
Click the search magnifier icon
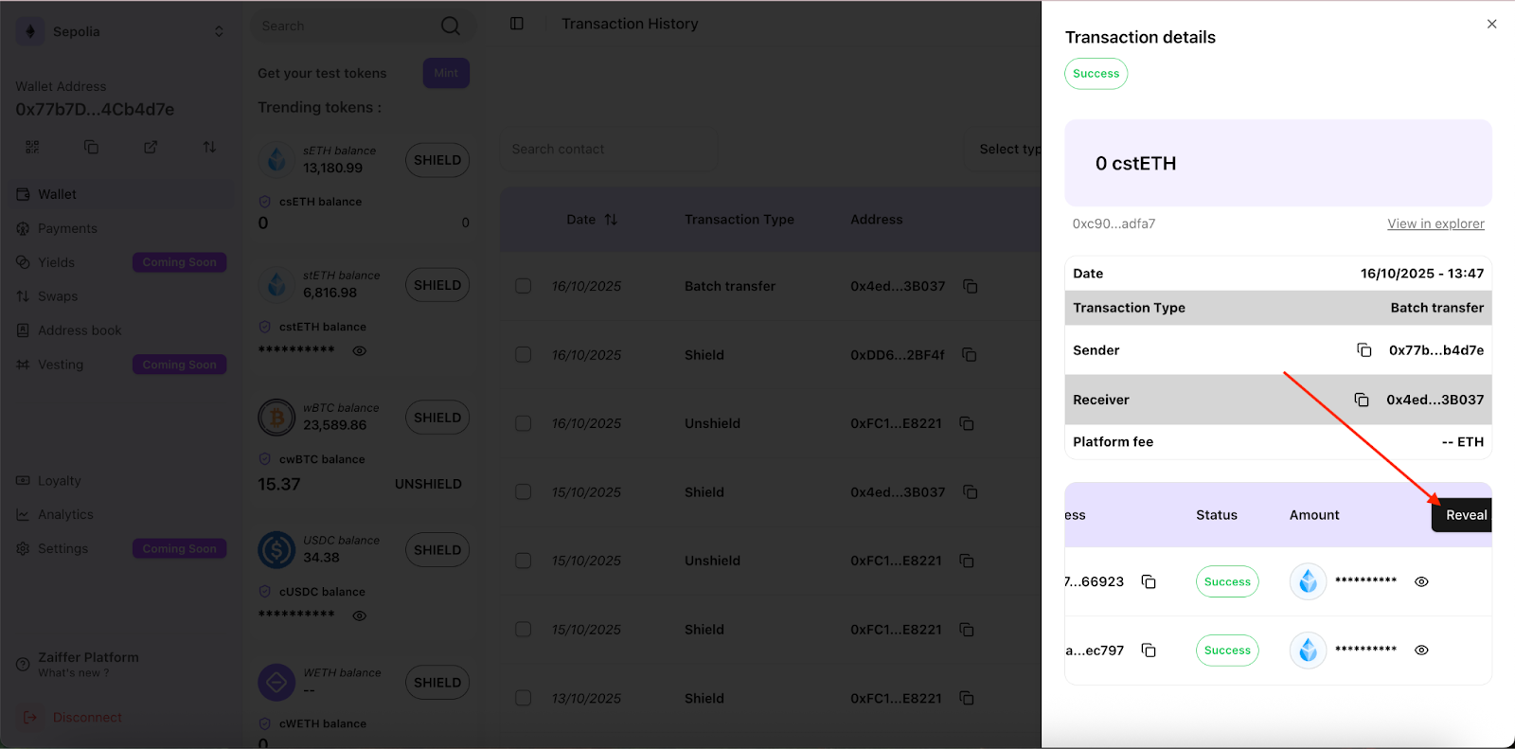click(x=451, y=26)
